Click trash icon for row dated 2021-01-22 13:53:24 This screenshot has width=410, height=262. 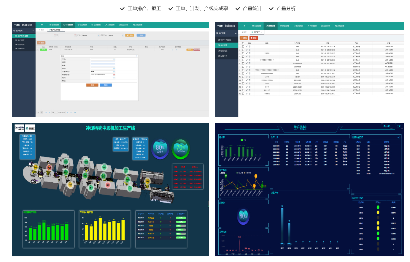click(x=250, y=57)
